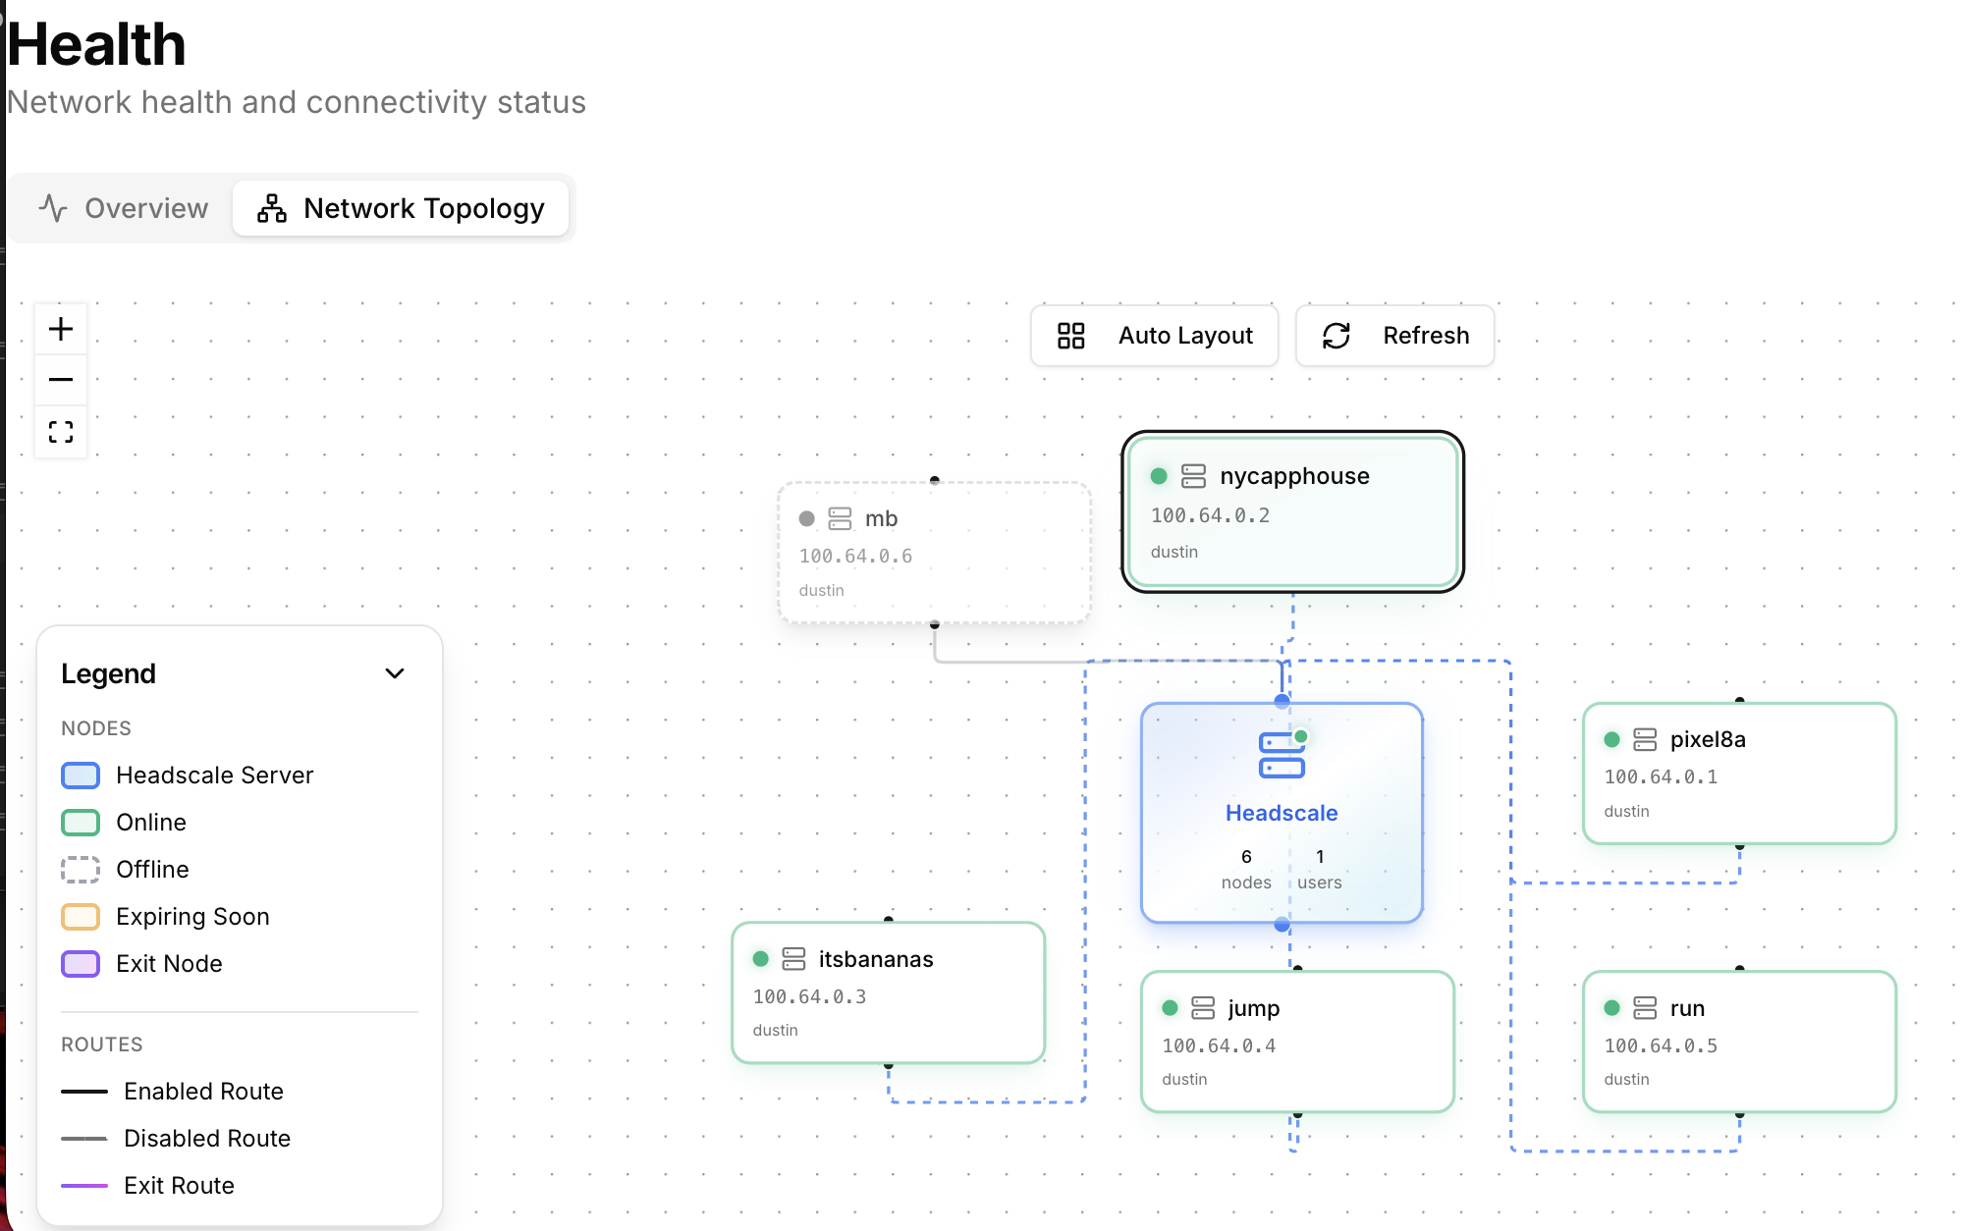The width and height of the screenshot is (1964, 1231).
Task: Click the Exit Node purple color swatch in Legend
Action: click(80, 964)
